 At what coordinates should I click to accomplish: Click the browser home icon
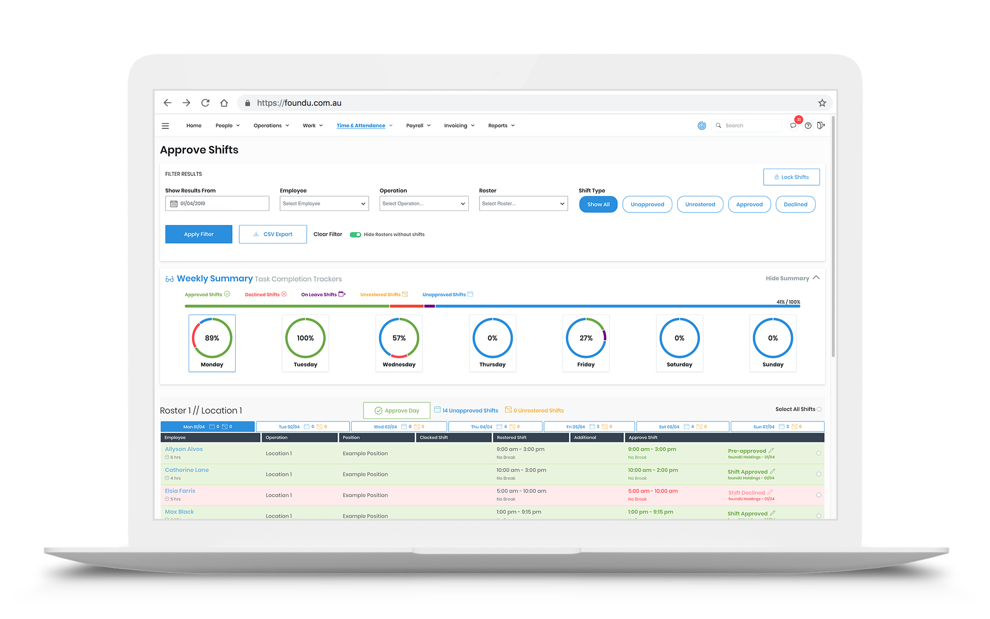click(x=224, y=103)
